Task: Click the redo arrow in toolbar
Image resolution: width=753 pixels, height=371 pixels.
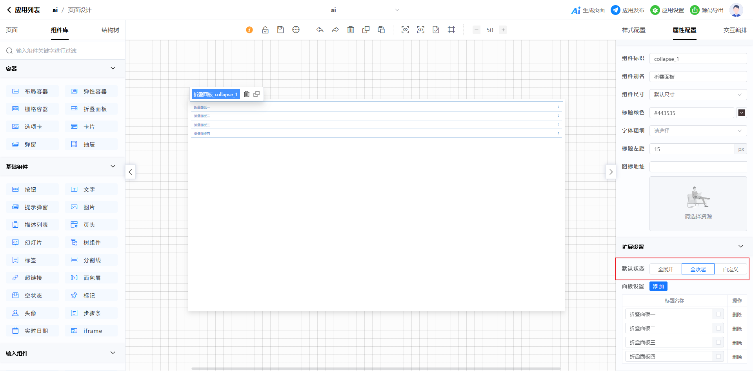Action: [x=335, y=30]
